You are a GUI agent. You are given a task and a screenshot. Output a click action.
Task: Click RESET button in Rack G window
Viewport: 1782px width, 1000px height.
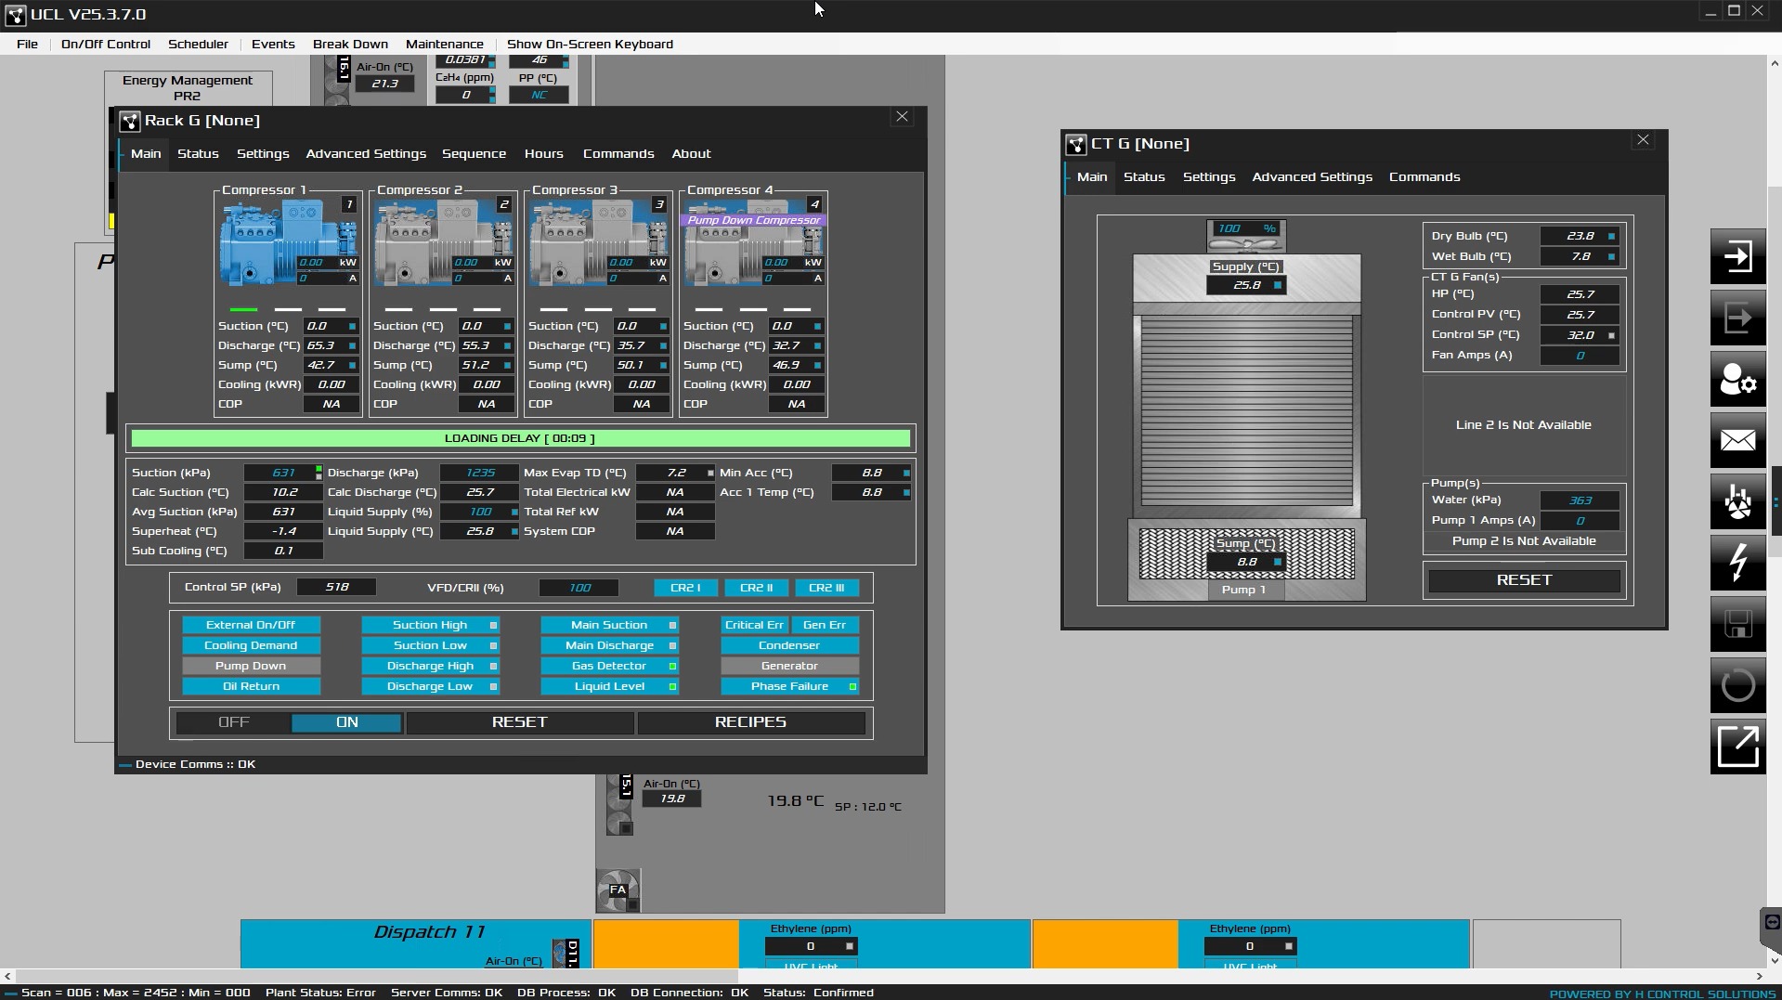520,722
